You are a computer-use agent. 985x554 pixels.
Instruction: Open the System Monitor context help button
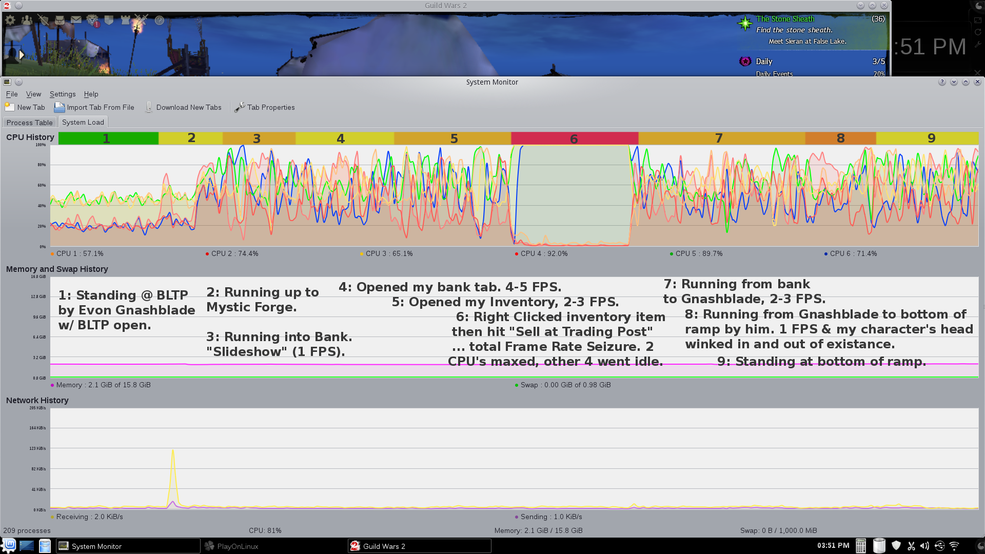coord(942,82)
